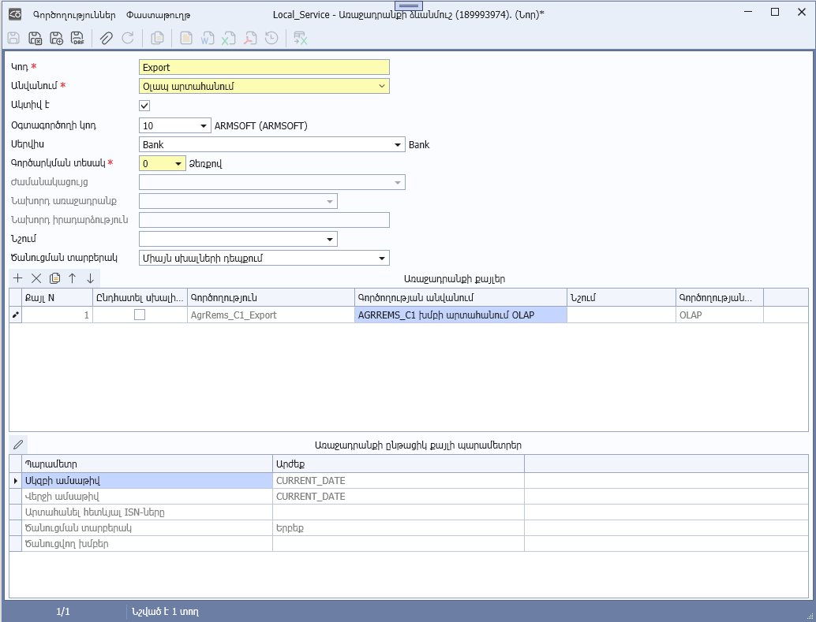Select the Սկզբի ամսաթիվ parameter row
The width and height of the screenshot is (816, 622).
coord(147,480)
